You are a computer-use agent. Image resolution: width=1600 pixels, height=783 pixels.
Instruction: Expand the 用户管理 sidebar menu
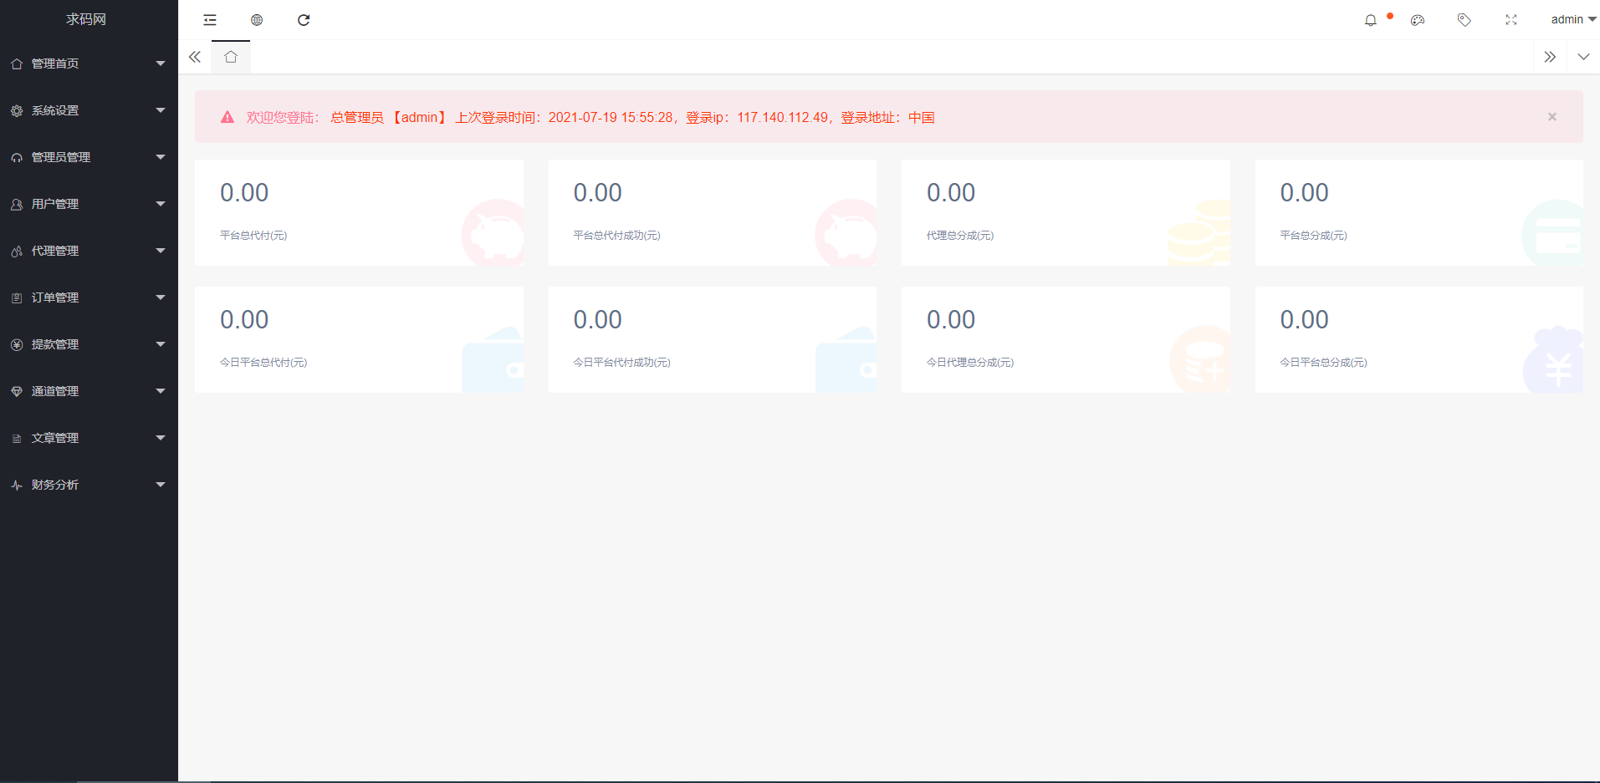click(x=89, y=204)
